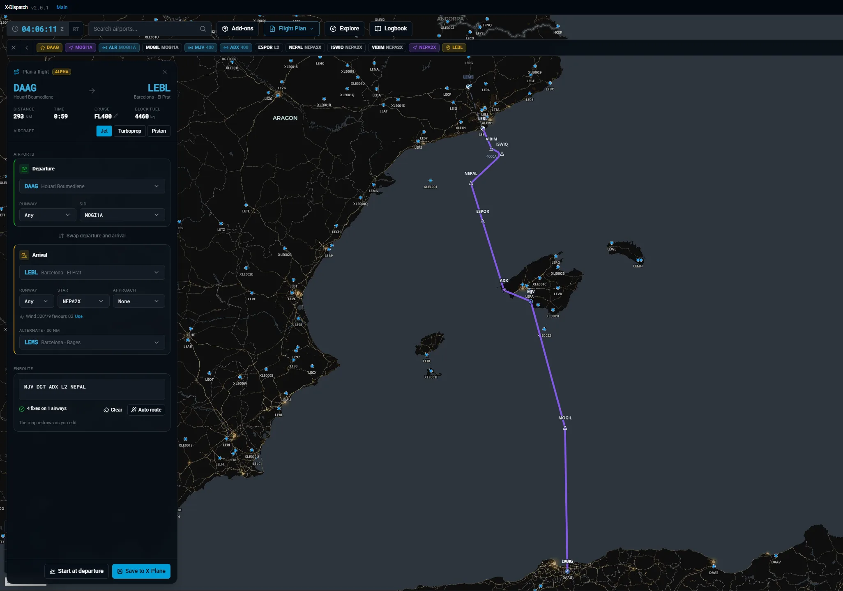The height and width of the screenshot is (591, 843).
Task: Click the back chevron in route strip
Action: [x=27, y=48]
